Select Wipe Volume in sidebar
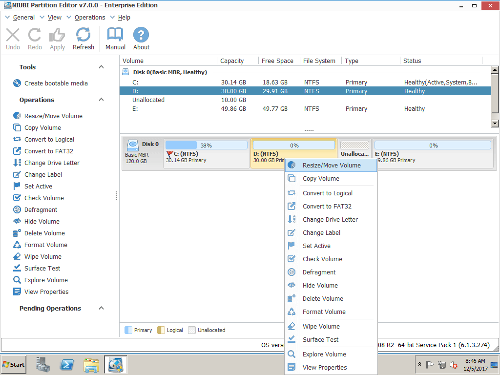This screenshot has height=375, width=500. (37, 257)
